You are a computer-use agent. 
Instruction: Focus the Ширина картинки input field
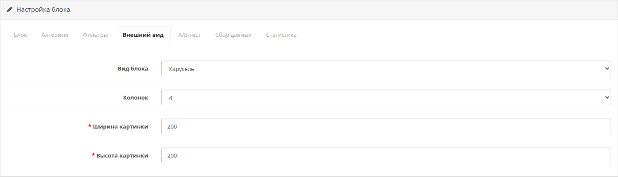tap(386, 126)
